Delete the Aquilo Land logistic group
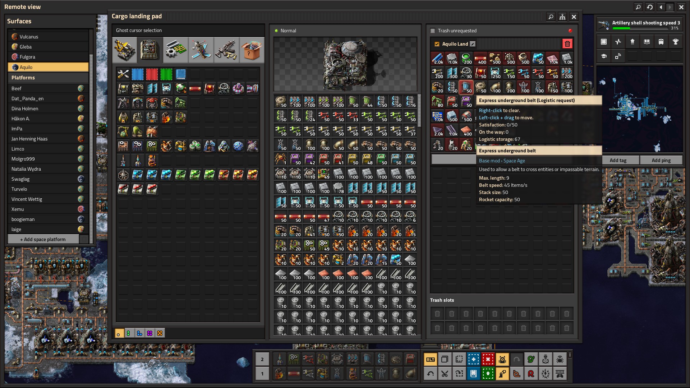690x388 pixels. point(567,44)
